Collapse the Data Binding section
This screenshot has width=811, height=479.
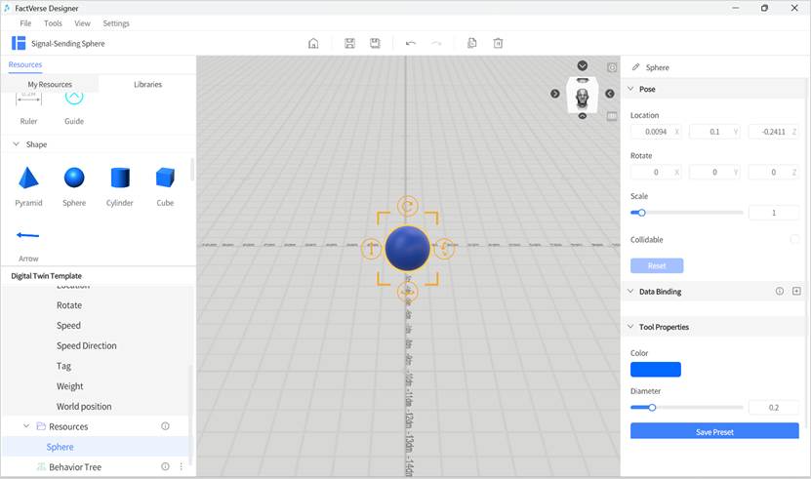coord(630,292)
